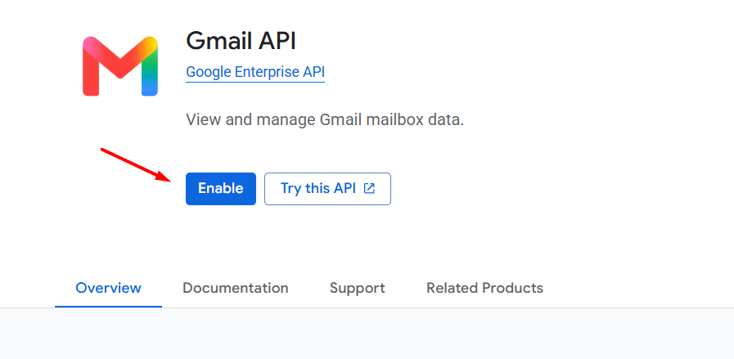
Task: Switch to the Overview tab
Action: pos(108,288)
